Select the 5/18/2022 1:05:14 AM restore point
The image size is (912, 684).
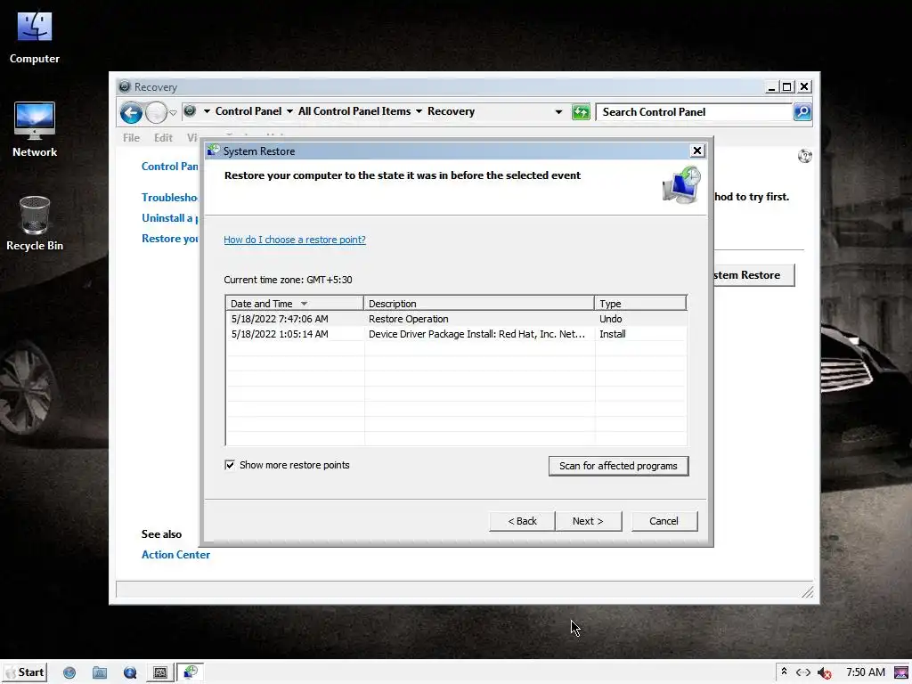(457, 334)
